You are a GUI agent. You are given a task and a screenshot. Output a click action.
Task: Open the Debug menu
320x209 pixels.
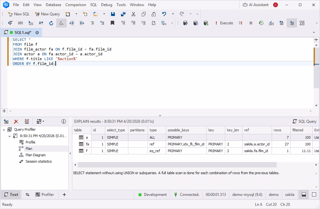107,5
